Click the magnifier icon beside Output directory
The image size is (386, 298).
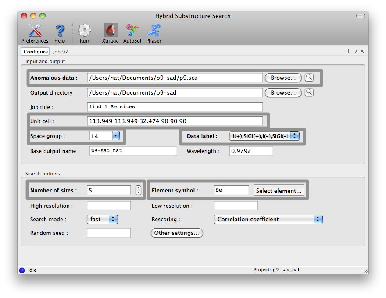[x=309, y=92]
